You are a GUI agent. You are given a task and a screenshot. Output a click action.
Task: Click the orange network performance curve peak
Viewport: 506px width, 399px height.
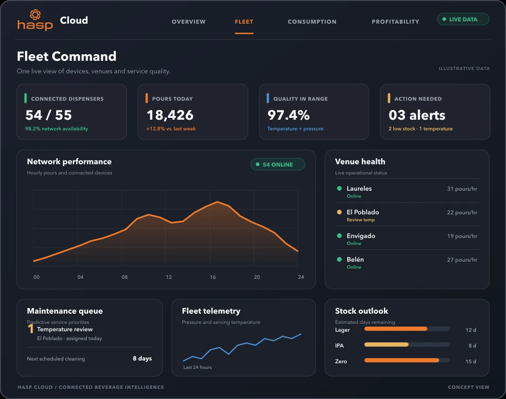217,202
